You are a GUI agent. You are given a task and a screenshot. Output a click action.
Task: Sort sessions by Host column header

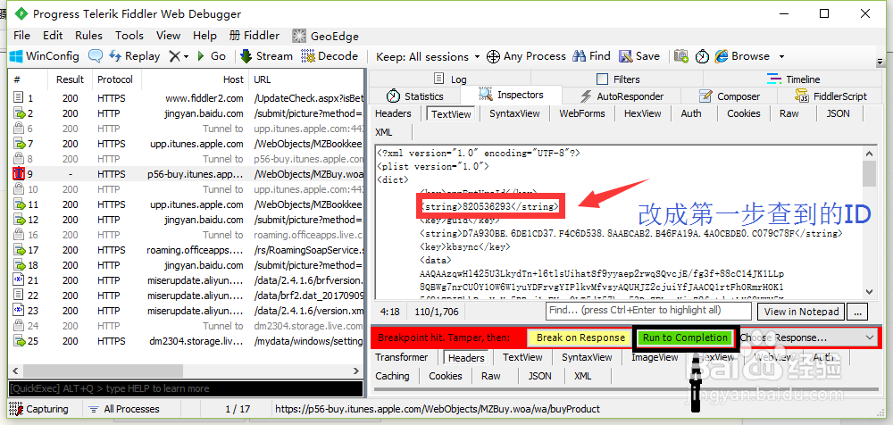[195, 79]
